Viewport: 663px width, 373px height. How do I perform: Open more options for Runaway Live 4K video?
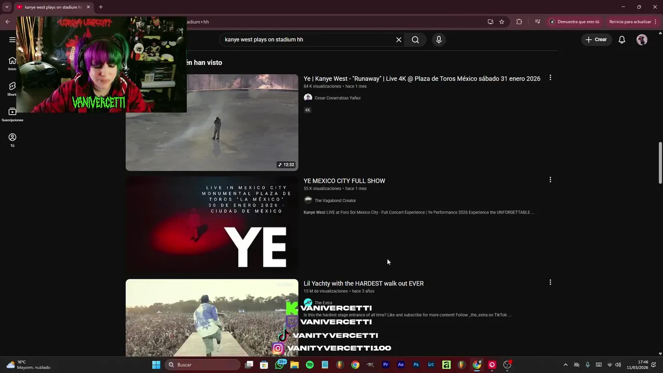click(550, 78)
